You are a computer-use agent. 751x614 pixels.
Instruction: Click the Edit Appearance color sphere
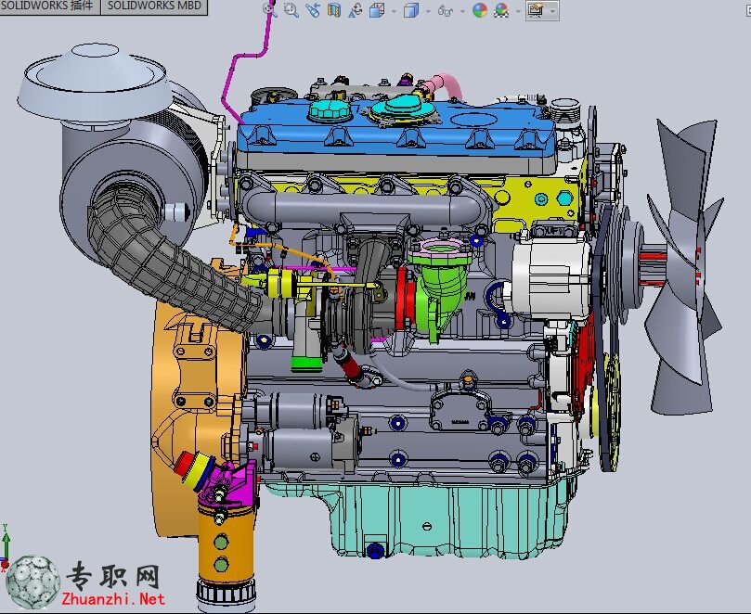click(479, 10)
